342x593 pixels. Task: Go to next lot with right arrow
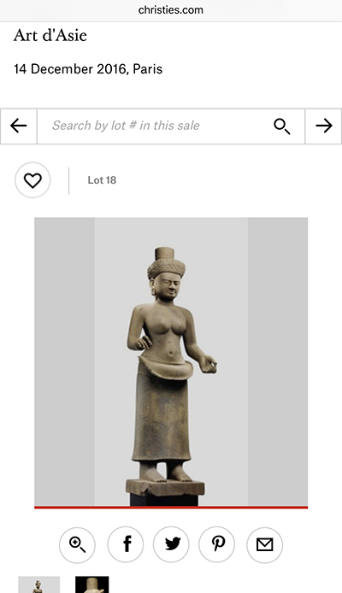point(323,126)
